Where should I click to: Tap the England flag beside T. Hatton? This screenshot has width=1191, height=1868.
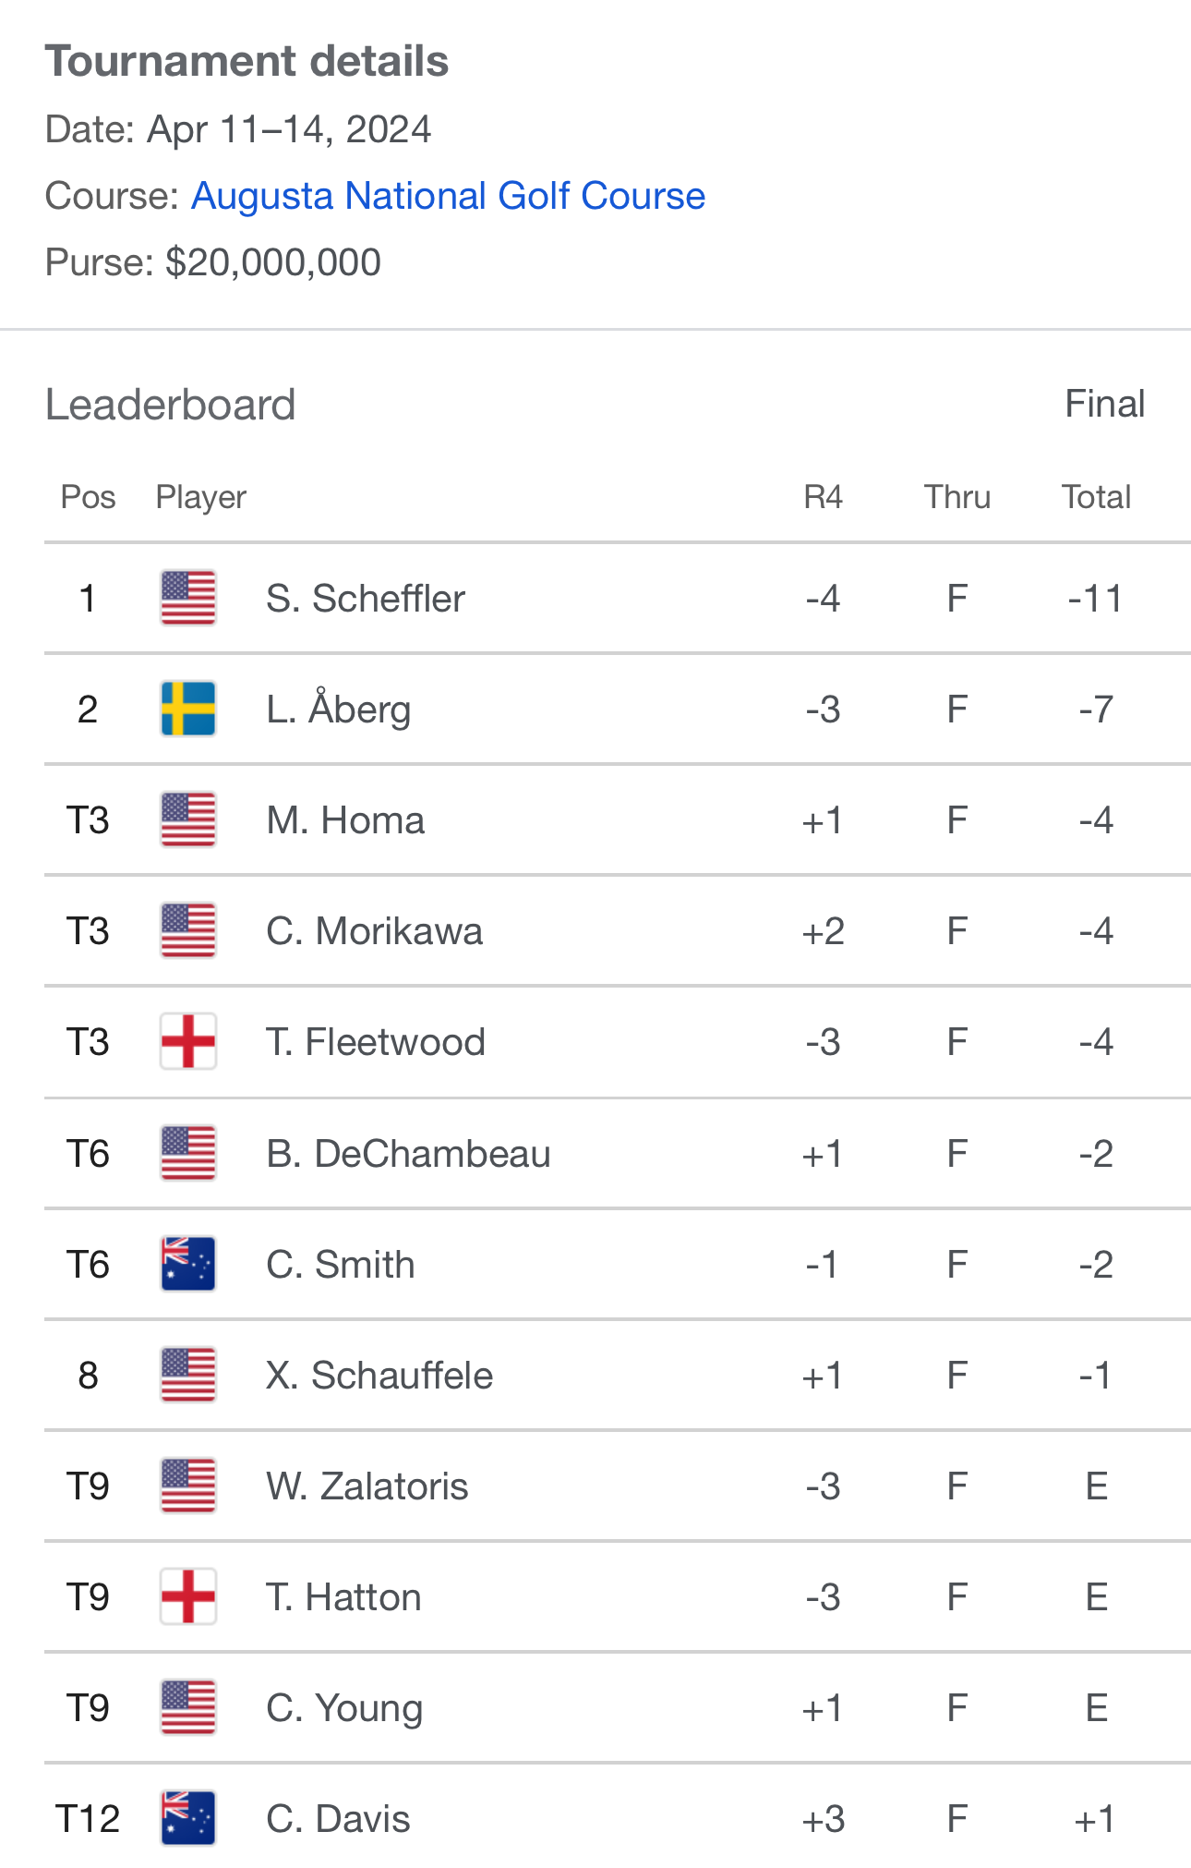tap(188, 1596)
